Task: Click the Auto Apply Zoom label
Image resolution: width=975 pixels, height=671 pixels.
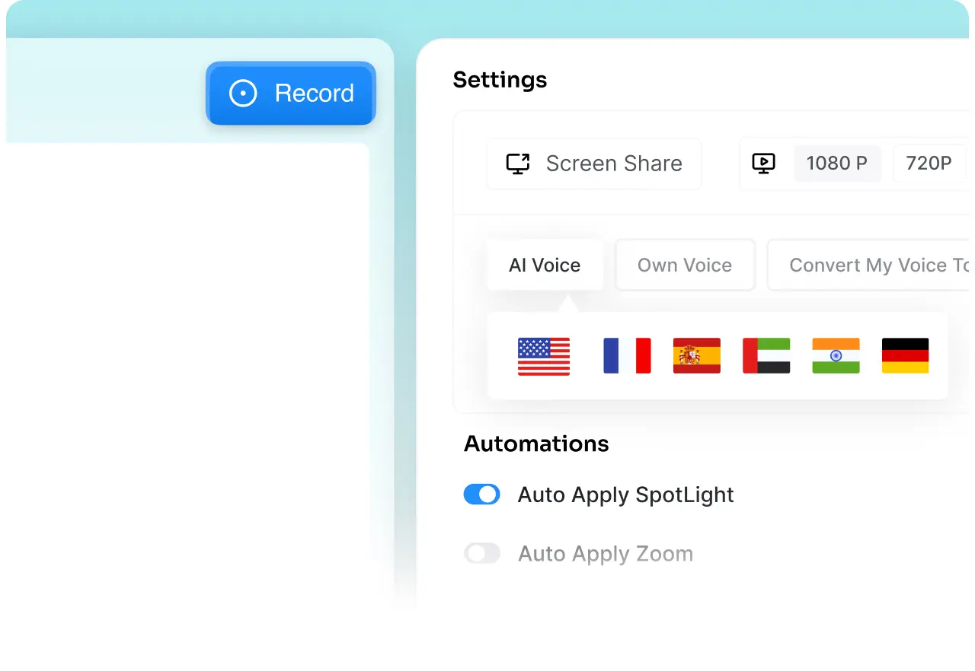Action: coord(606,554)
